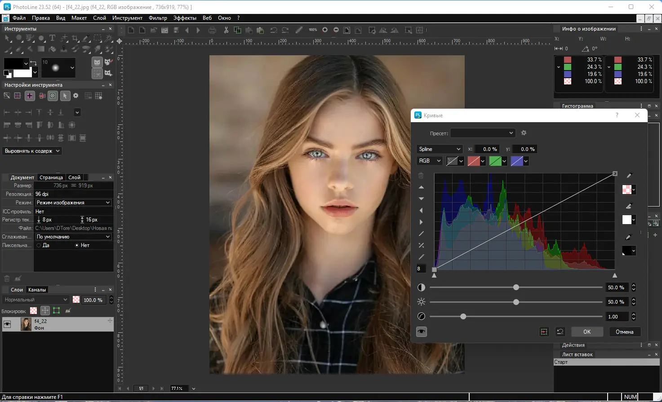Viewport: 662px width, 402px height.
Task: Expand the RGB channel dropdown
Action: tap(429, 161)
